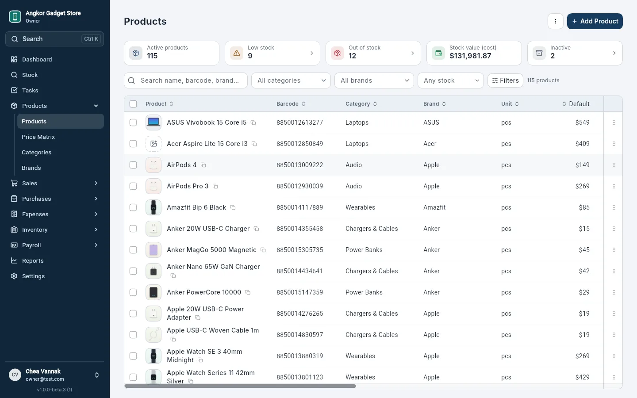The width and height of the screenshot is (637, 398).
Task: Open the Filters button
Action: tap(505, 80)
